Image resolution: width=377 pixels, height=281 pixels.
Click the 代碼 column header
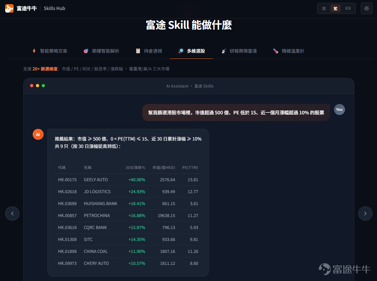pos(62,168)
